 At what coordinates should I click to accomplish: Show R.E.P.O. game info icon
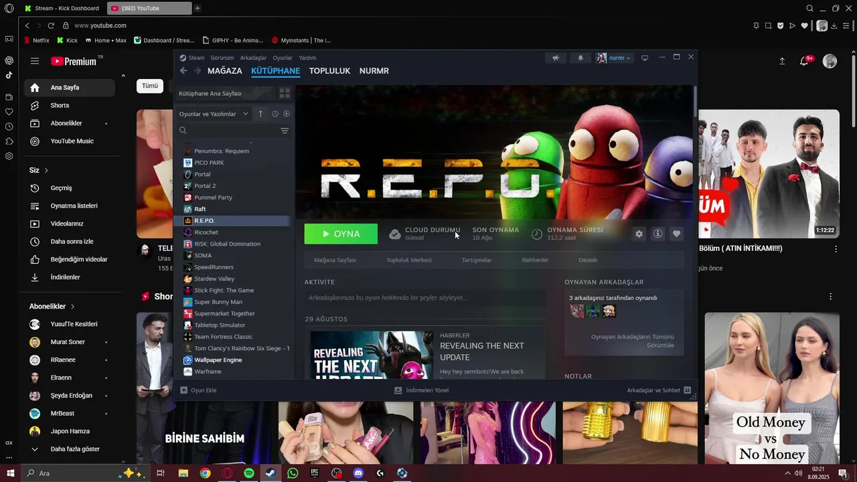point(657,234)
